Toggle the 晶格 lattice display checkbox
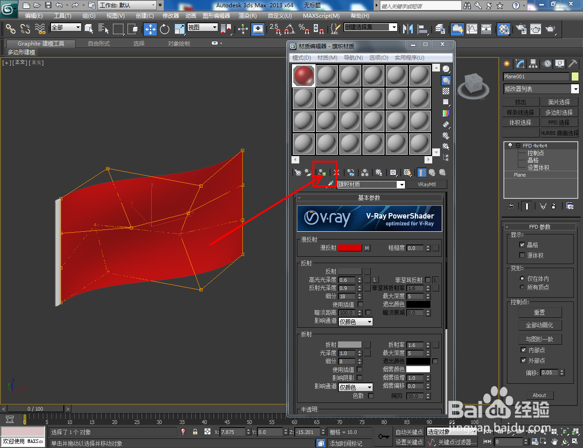The height and width of the screenshot is (448, 583). [522, 244]
